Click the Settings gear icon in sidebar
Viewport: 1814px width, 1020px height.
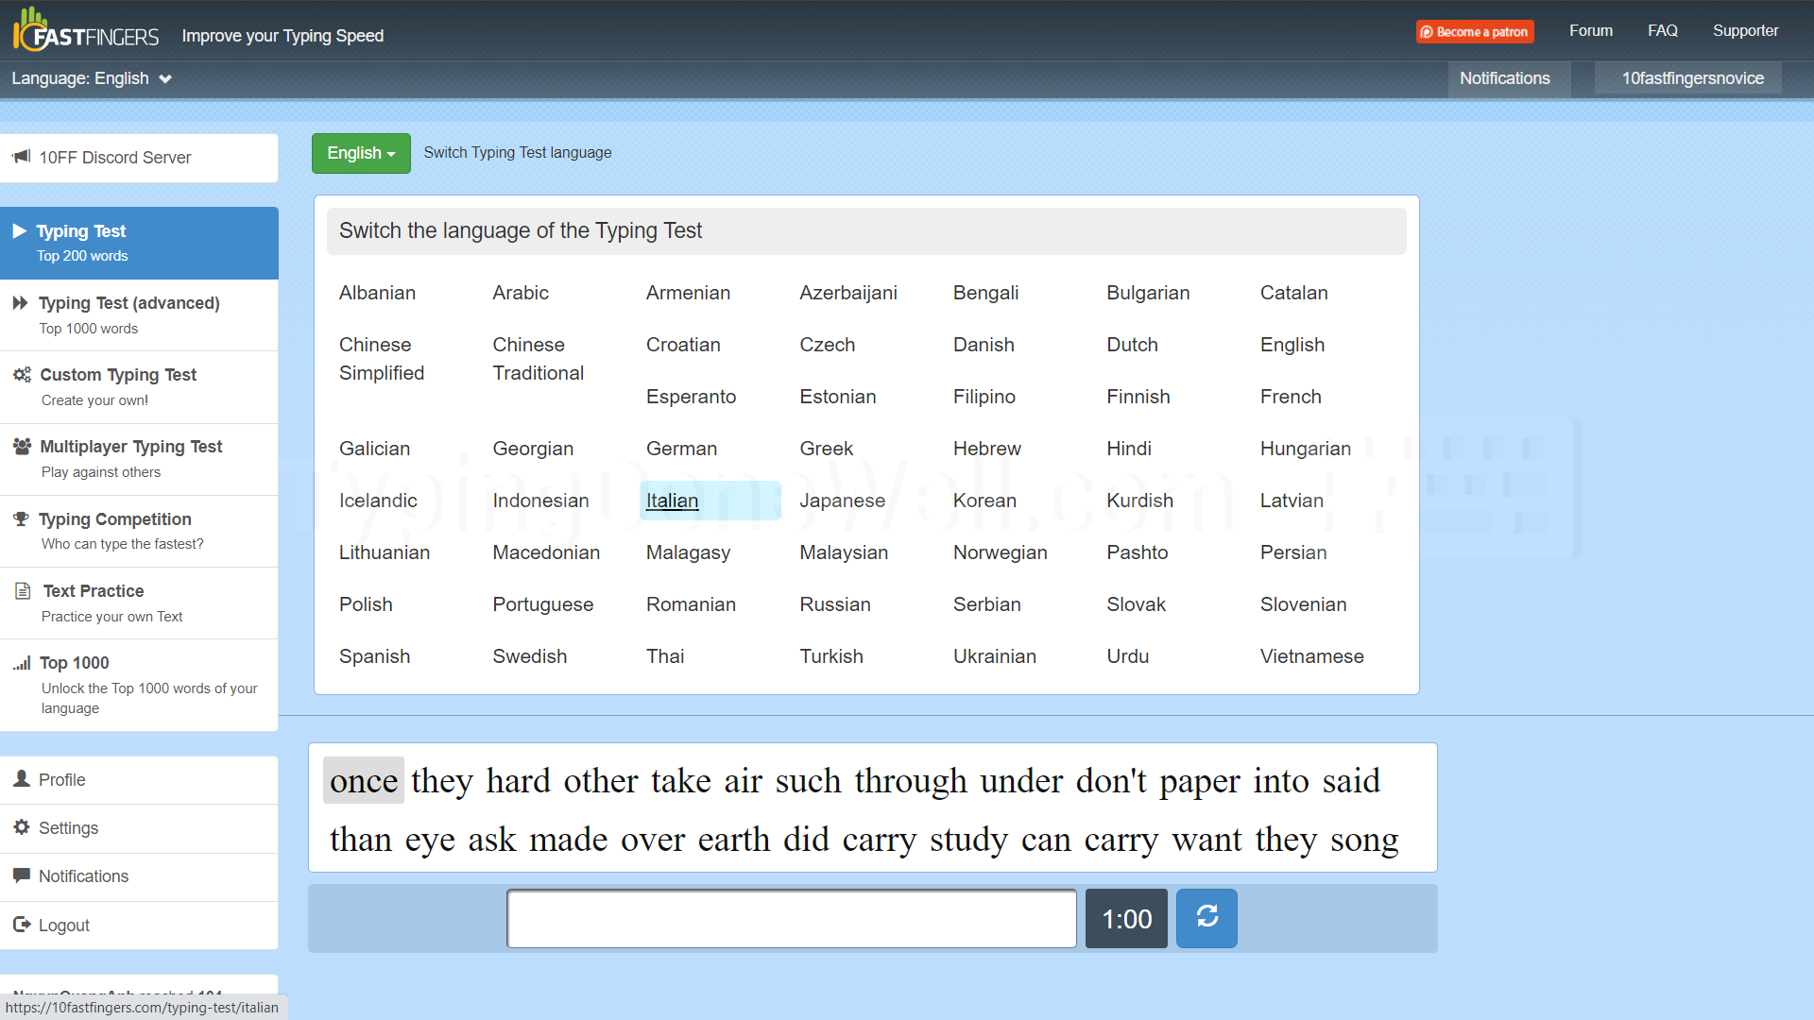21,827
